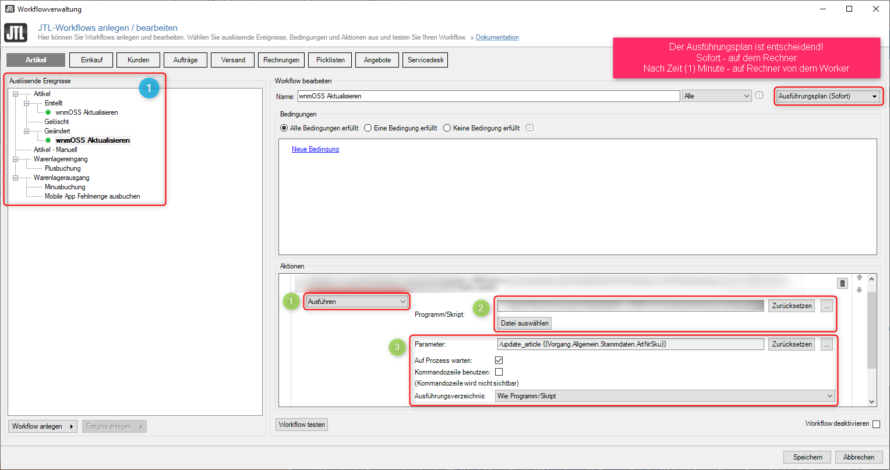Open Workflow anlegen split button
This screenshot has width=890, height=470.
click(43, 426)
